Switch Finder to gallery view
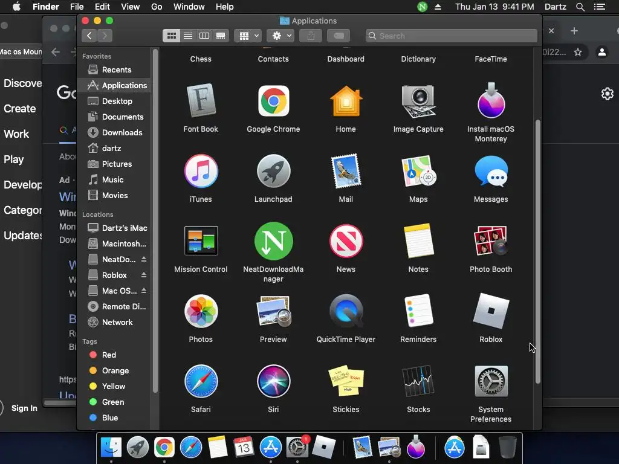This screenshot has width=619, height=464. pos(221,36)
